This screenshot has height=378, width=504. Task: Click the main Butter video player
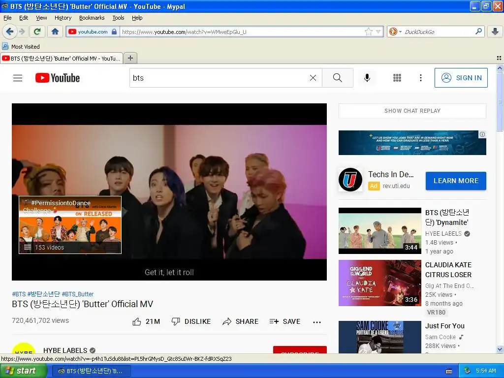pyautogui.click(x=169, y=191)
